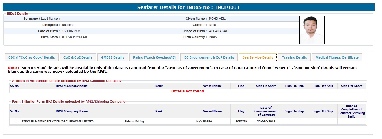Open DC Endorsement & CoP Details tab
382x139 pixels.
click(209, 57)
